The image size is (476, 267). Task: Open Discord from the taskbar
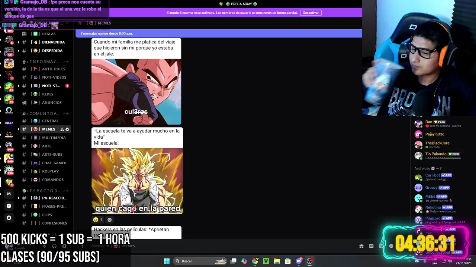(299, 261)
